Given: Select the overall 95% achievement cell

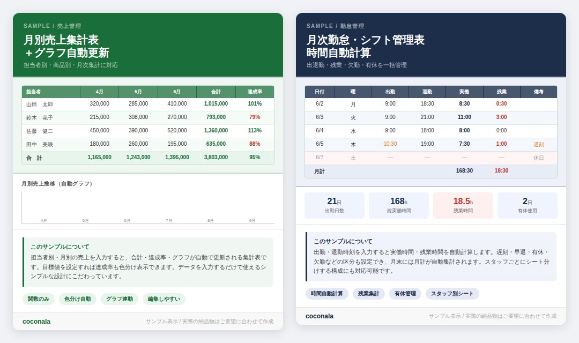Looking at the screenshot, I should point(255,157).
